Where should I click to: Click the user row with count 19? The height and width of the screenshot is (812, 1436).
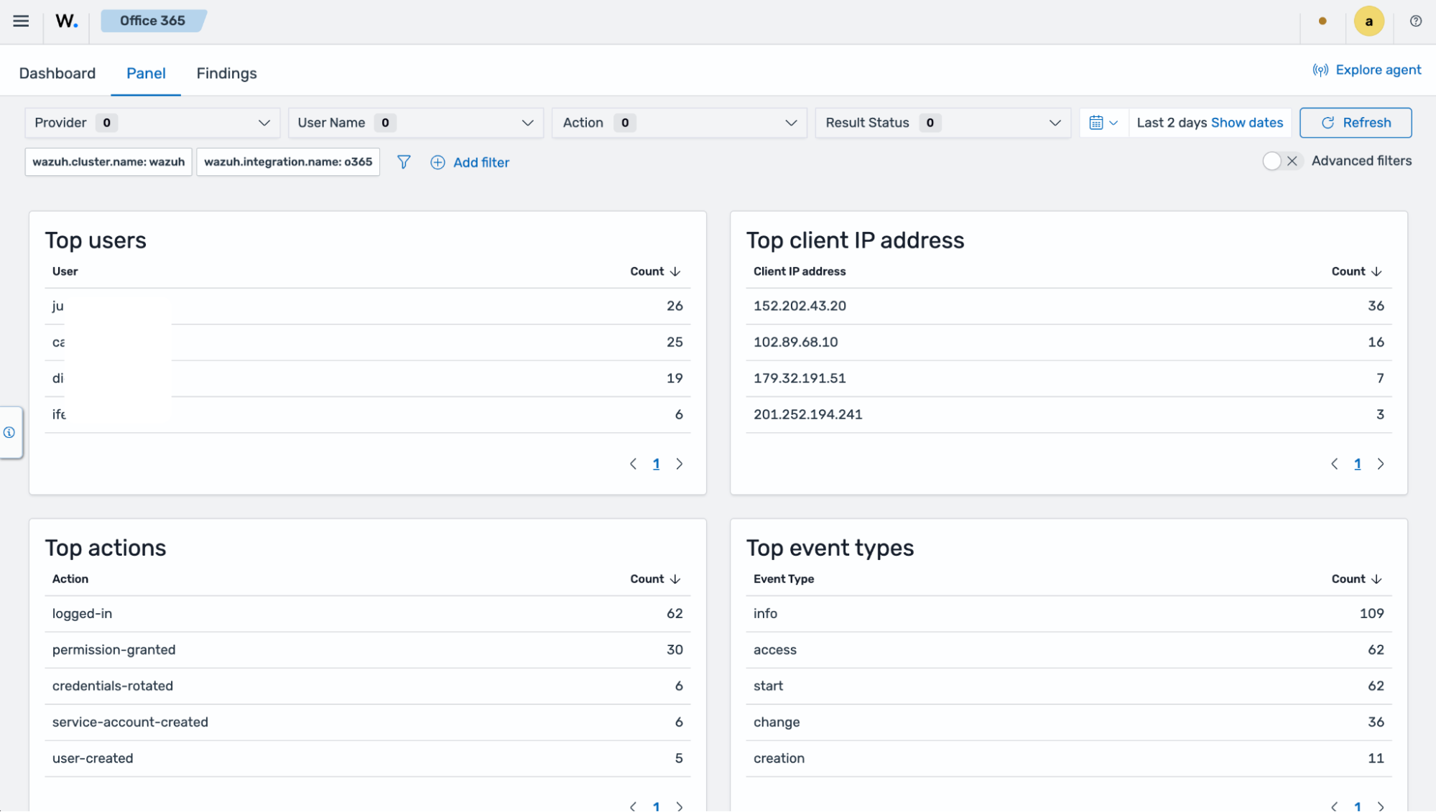pyautogui.click(x=367, y=378)
